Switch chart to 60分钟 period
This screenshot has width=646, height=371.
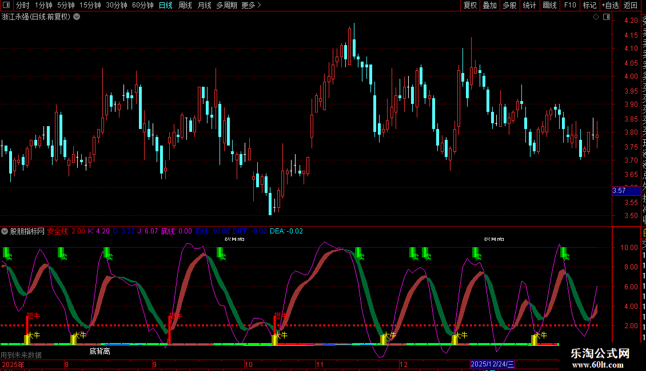[143, 5]
